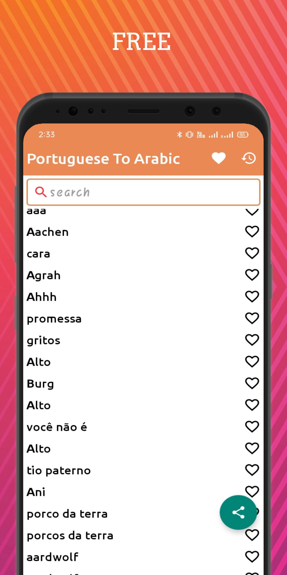
Task: Click the Portuguese To Arabic title
Action: pos(103,159)
